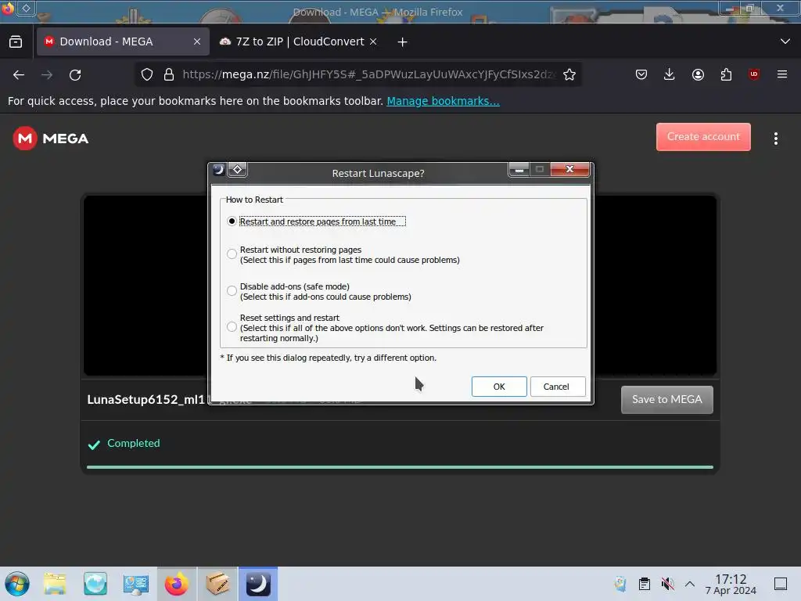The width and height of the screenshot is (801, 601).
Task: Open the water-drop tray icon
Action: tap(620, 584)
